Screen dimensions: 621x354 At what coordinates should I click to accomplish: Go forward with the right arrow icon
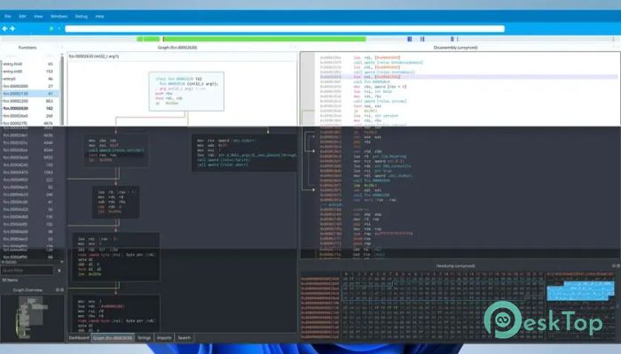pos(12,28)
